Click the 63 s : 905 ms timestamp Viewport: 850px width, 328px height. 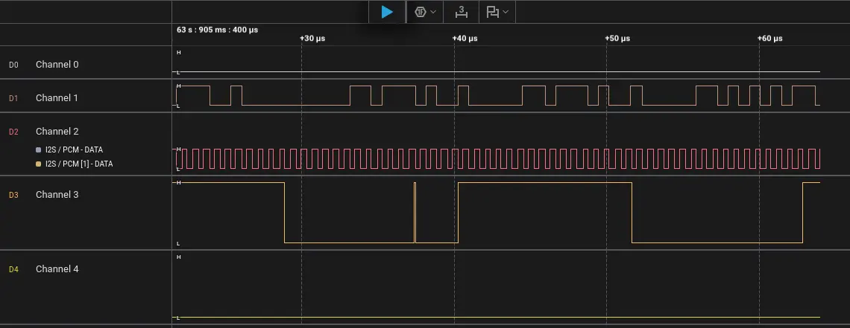coord(217,30)
